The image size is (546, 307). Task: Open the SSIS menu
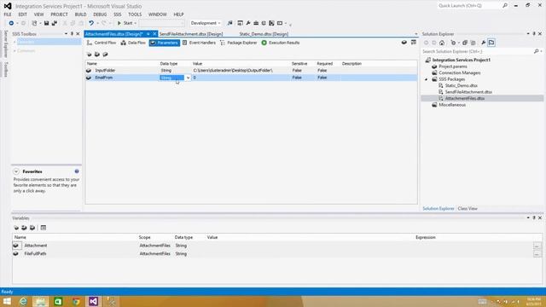pyautogui.click(x=118, y=14)
